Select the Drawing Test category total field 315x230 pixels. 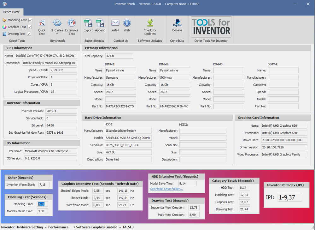click(244, 209)
